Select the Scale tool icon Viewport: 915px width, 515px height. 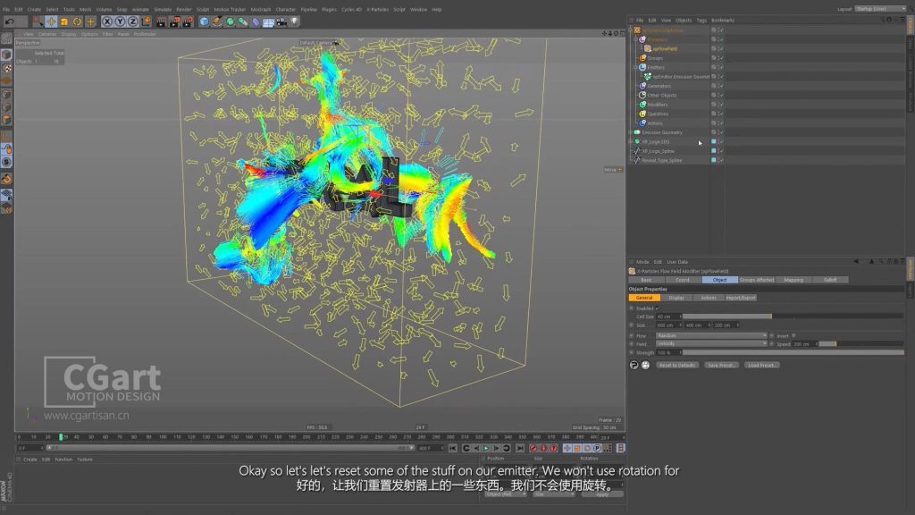(x=64, y=21)
